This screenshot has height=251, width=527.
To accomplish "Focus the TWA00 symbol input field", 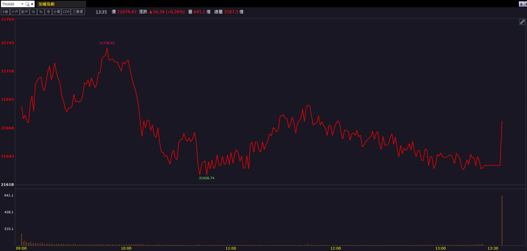I will pyautogui.click(x=11, y=4).
